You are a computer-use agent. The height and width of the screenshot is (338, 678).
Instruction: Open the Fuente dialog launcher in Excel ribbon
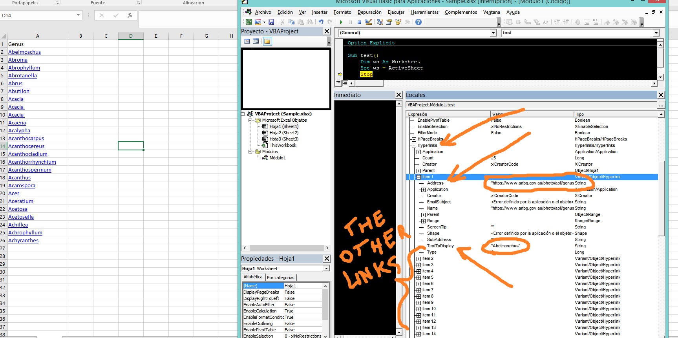tap(138, 3)
